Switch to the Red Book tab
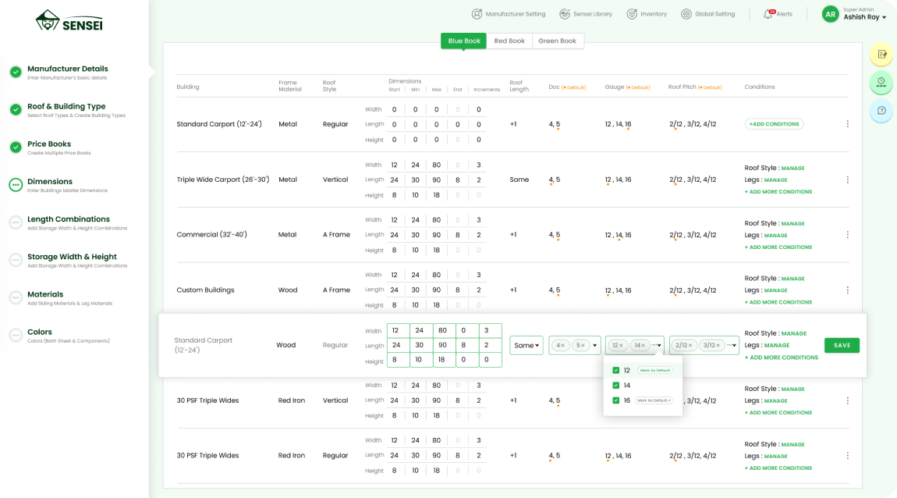This screenshot has width=897, height=498. (509, 41)
